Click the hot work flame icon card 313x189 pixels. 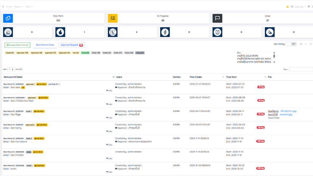[60, 32]
